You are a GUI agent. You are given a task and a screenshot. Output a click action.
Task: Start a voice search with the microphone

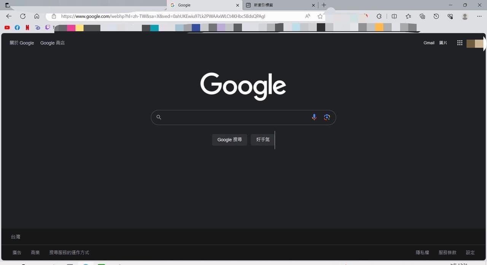coord(314,117)
